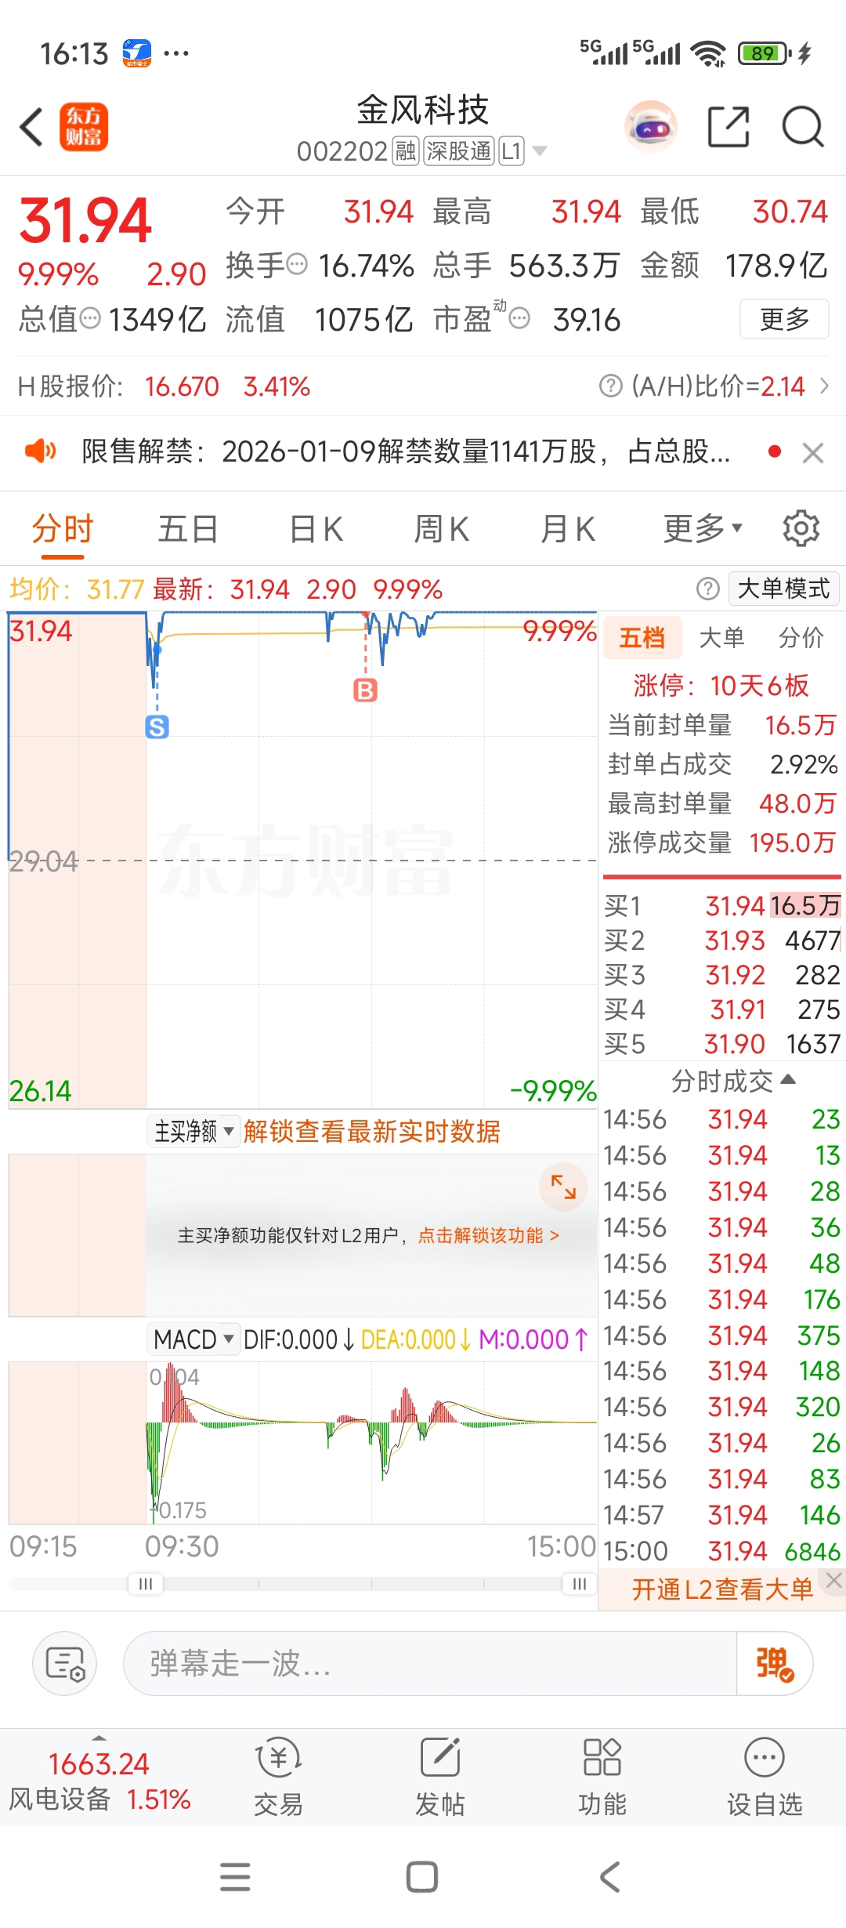Tap 设自选 add to watchlist
Screen dimensions: 846x1928
tap(765, 1776)
